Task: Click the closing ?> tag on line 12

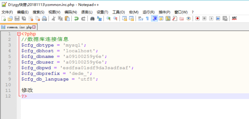Action: click(x=24, y=96)
